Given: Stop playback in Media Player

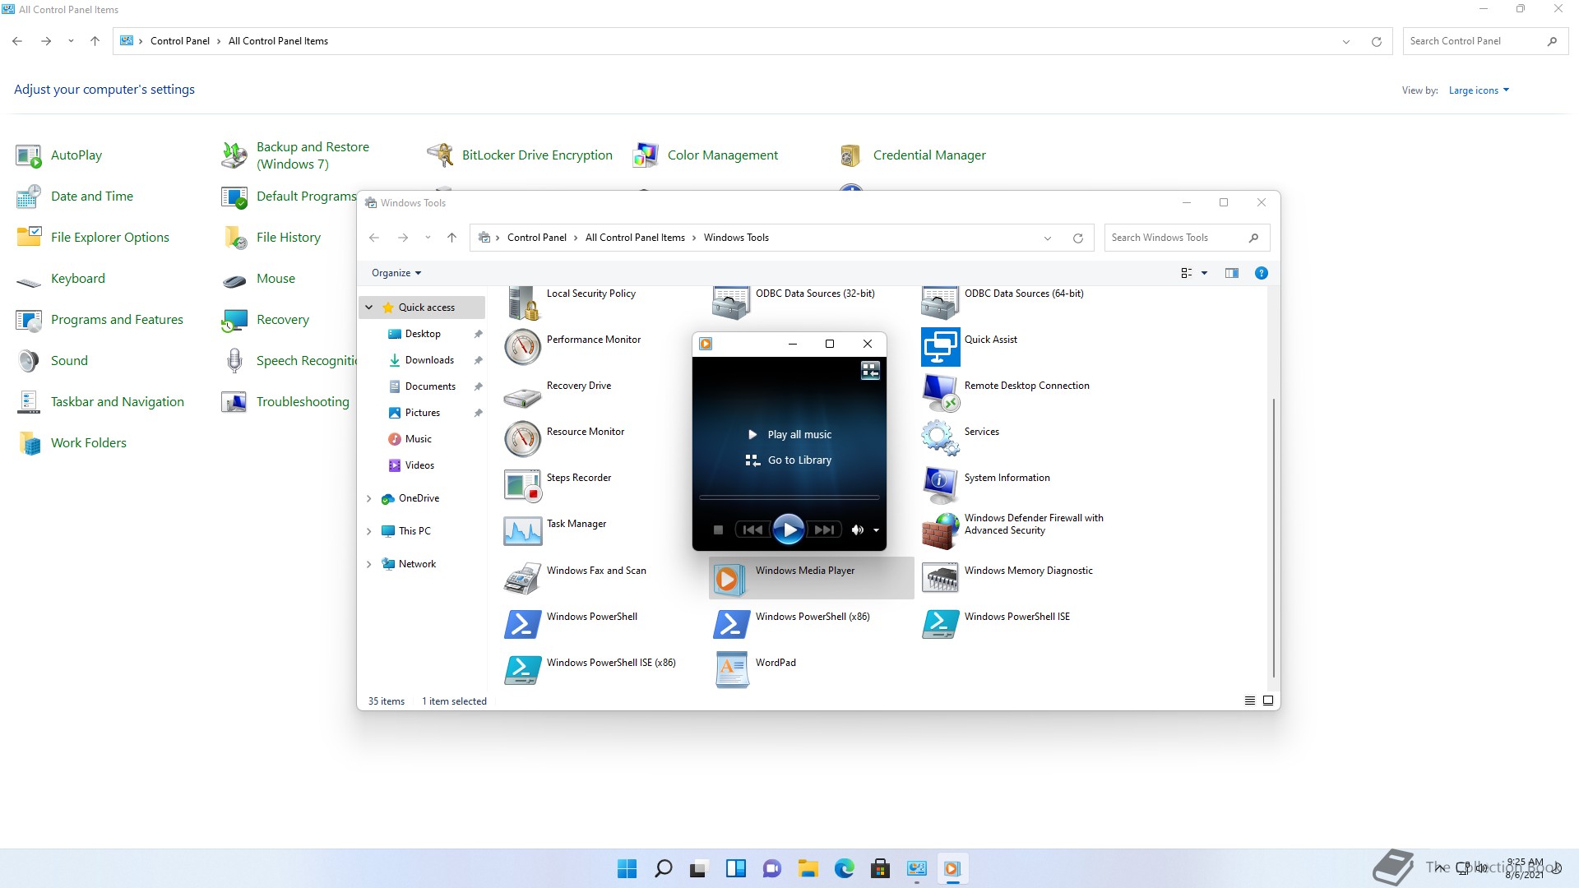Looking at the screenshot, I should point(718,530).
